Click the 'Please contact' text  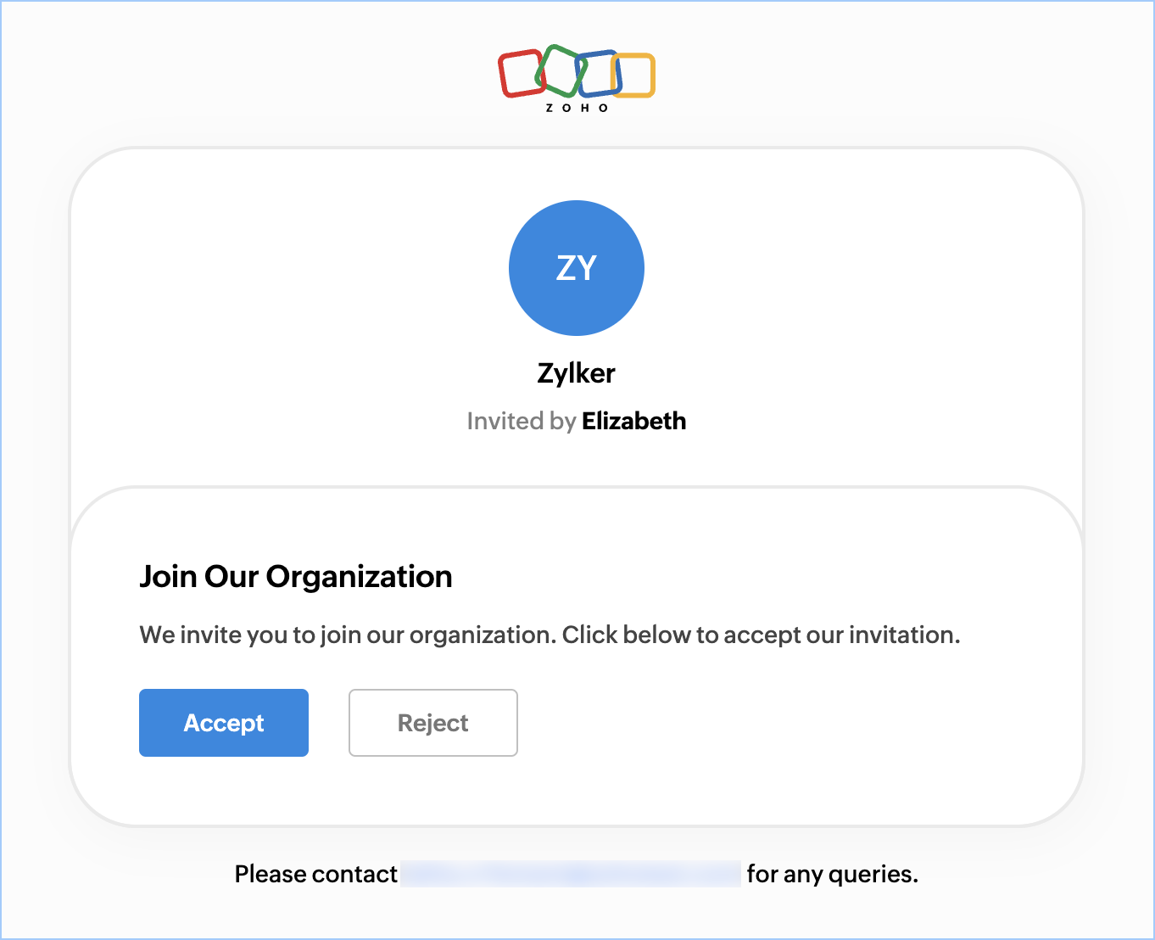pos(315,875)
